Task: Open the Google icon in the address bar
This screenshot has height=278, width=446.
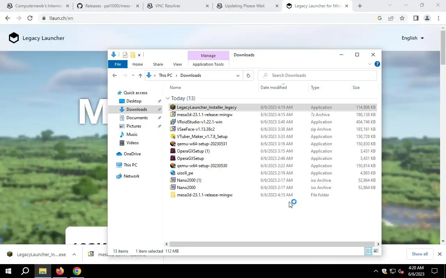Action: click(x=380, y=18)
